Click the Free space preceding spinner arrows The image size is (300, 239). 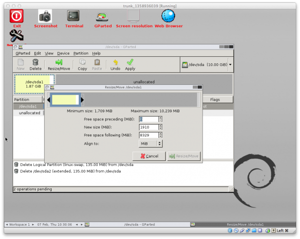point(160,119)
